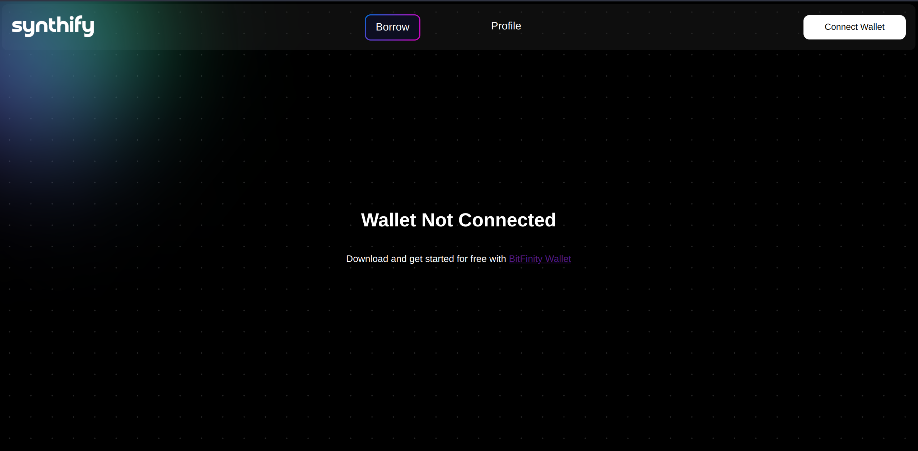Click the word 'Wallet' in Connect Wallet

[x=872, y=27]
